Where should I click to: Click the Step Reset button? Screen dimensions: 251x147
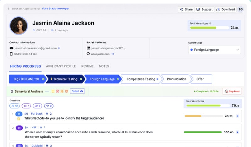click(x=232, y=91)
